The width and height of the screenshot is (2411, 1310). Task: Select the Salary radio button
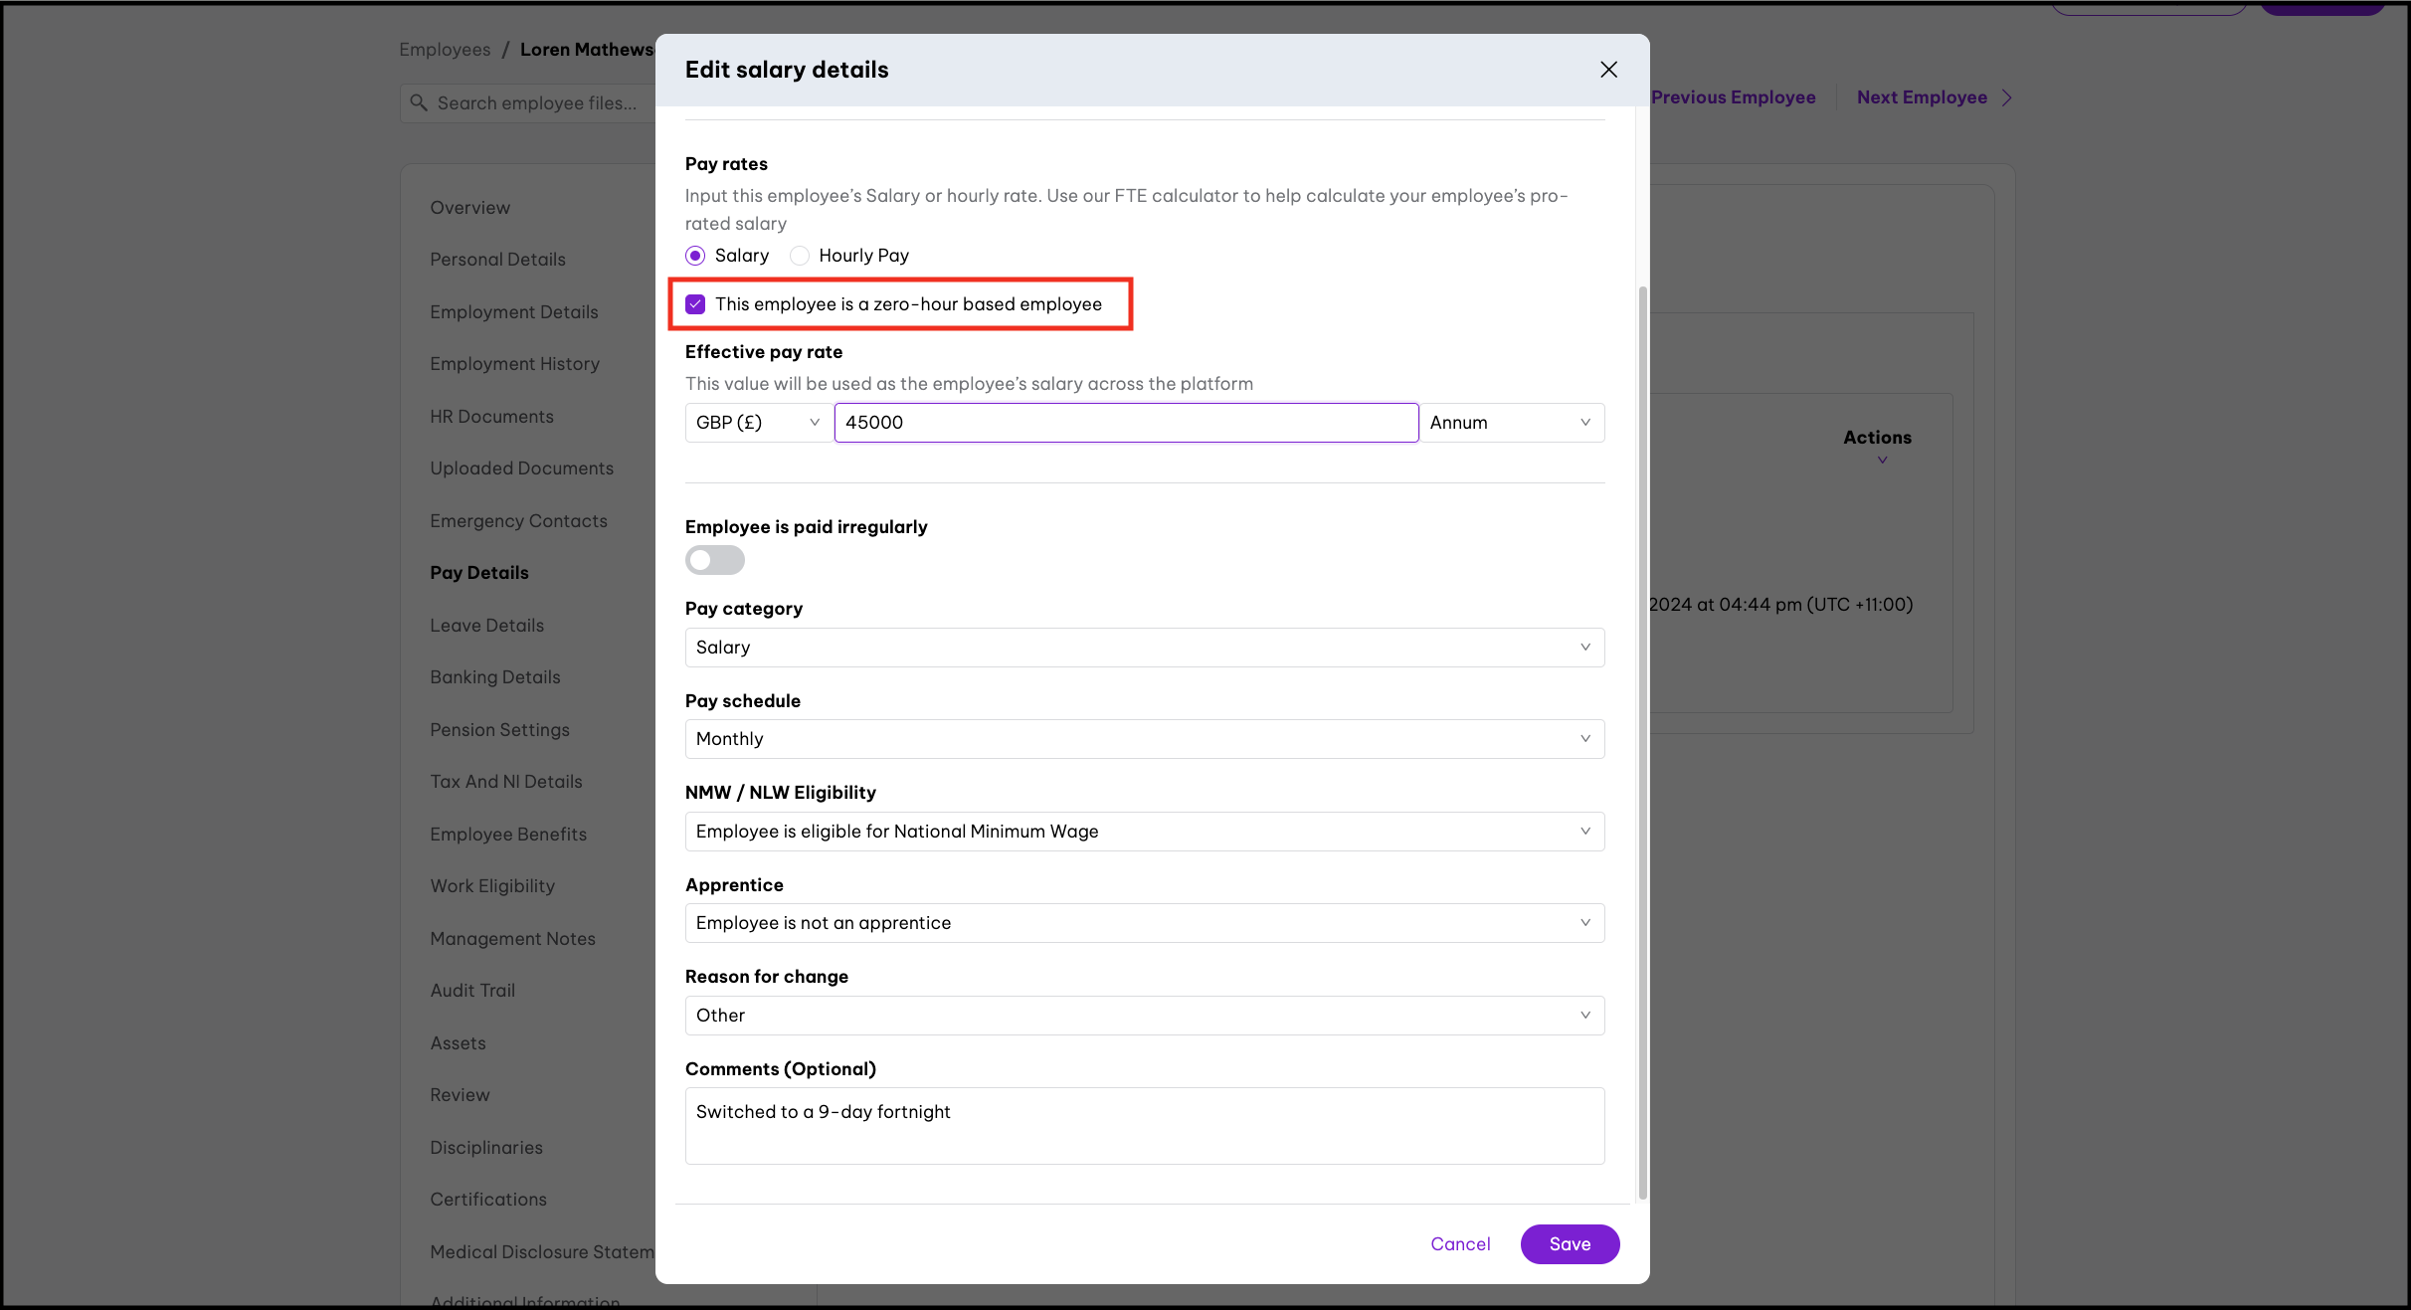click(x=695, y=256)
